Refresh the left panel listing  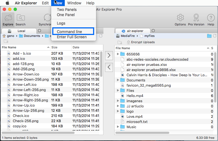coord(101,36)
